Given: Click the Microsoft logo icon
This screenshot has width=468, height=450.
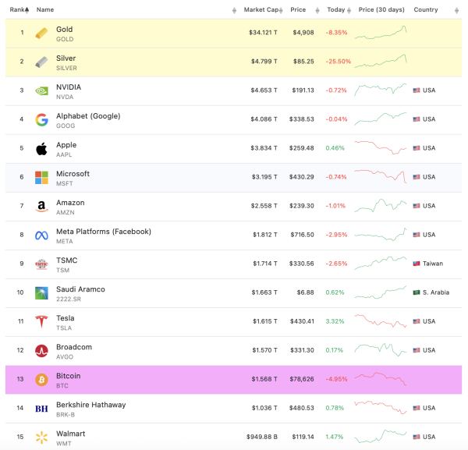Looking at the screenshot, I should tap(42, 177).
